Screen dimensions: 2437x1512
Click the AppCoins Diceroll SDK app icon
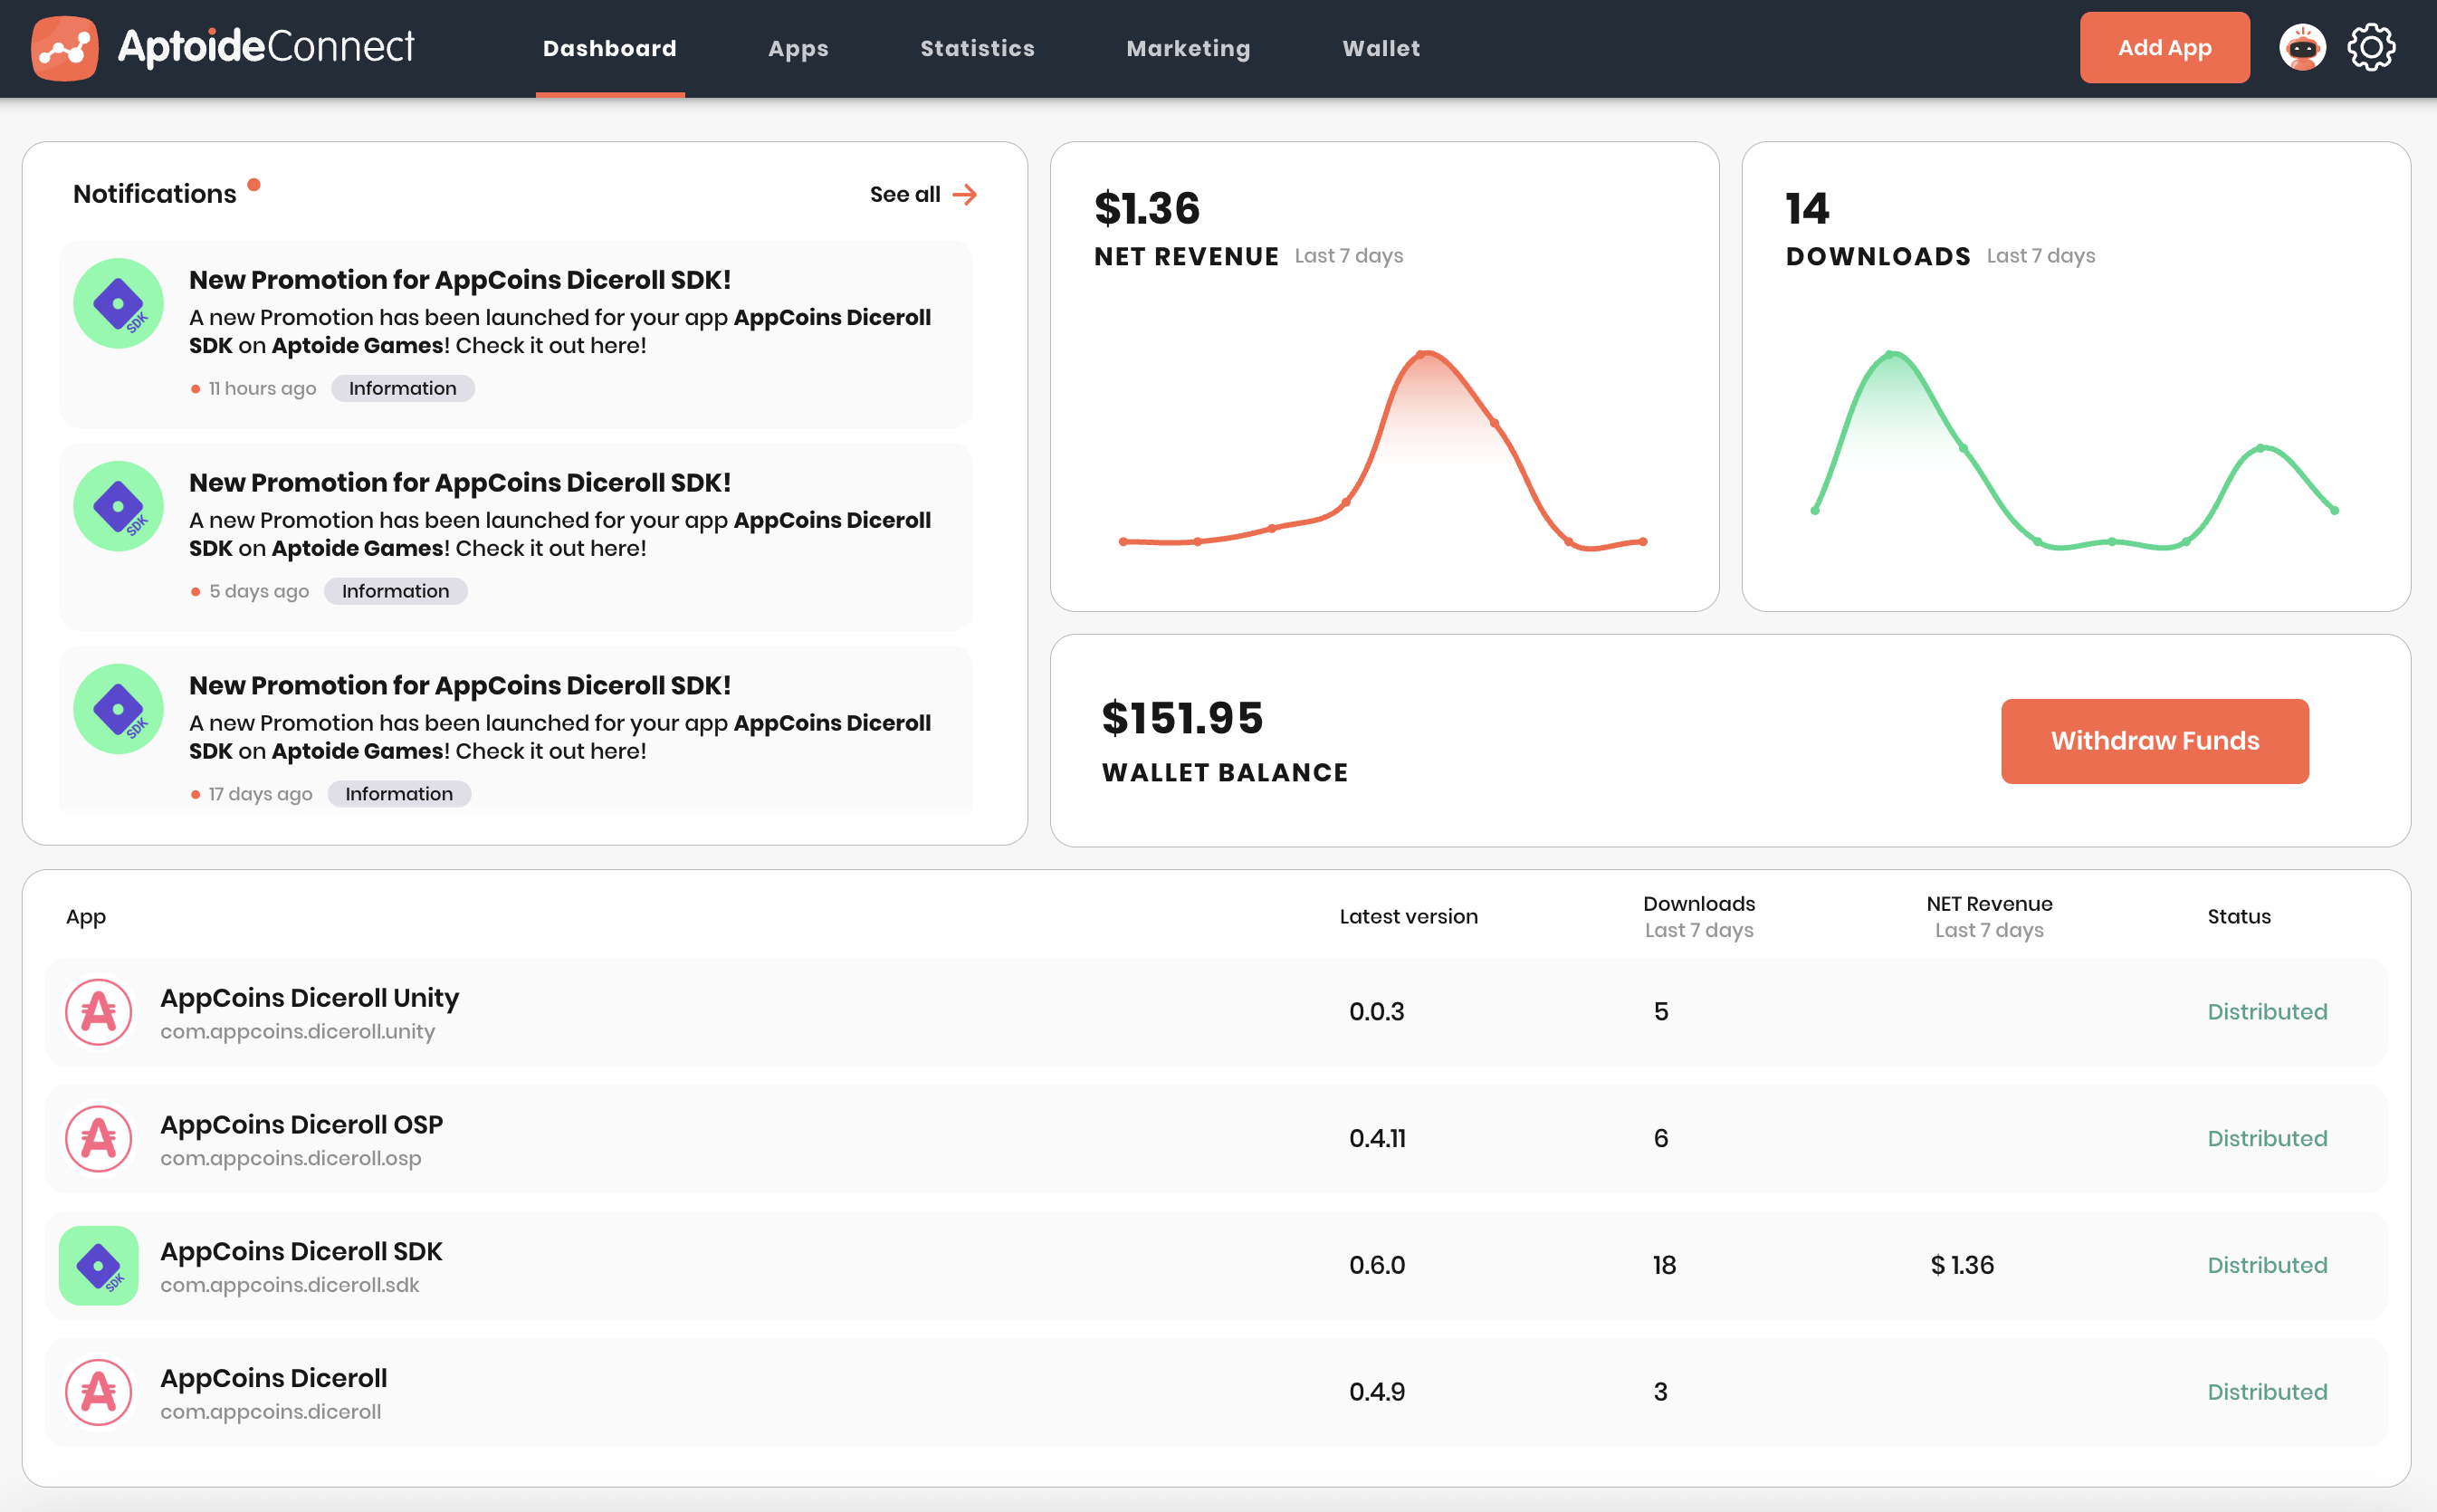click(x=99, y=1265)
